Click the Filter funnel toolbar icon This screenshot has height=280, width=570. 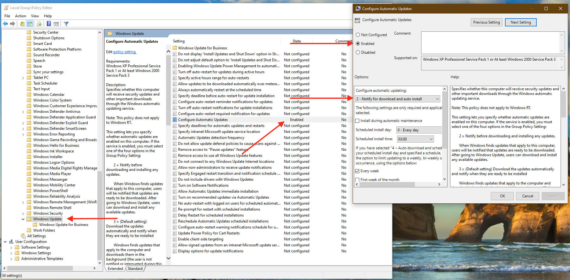point(66,24)
